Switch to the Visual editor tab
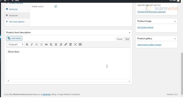The width and height of the screenshot is (183, 103). (x=120, y=39)
